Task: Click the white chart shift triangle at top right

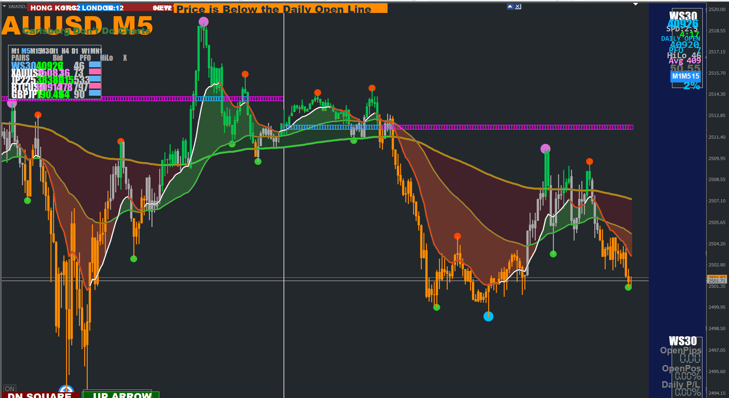Action: pos(635,4)
